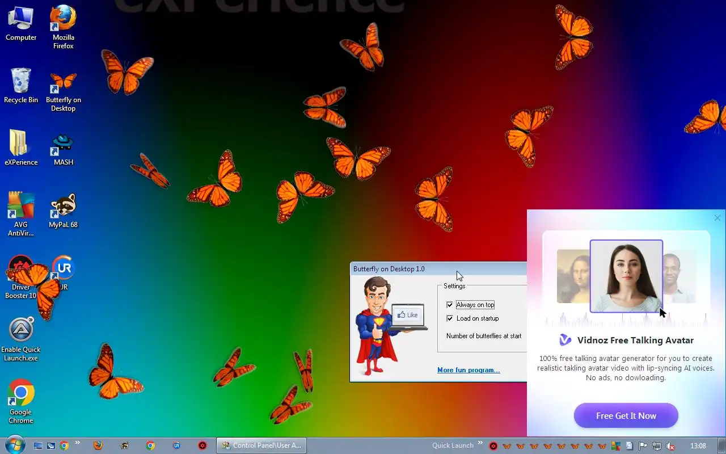Click red Driver Booster taskbar icon left
The image size is (726, 454).
tap(202, 446)
